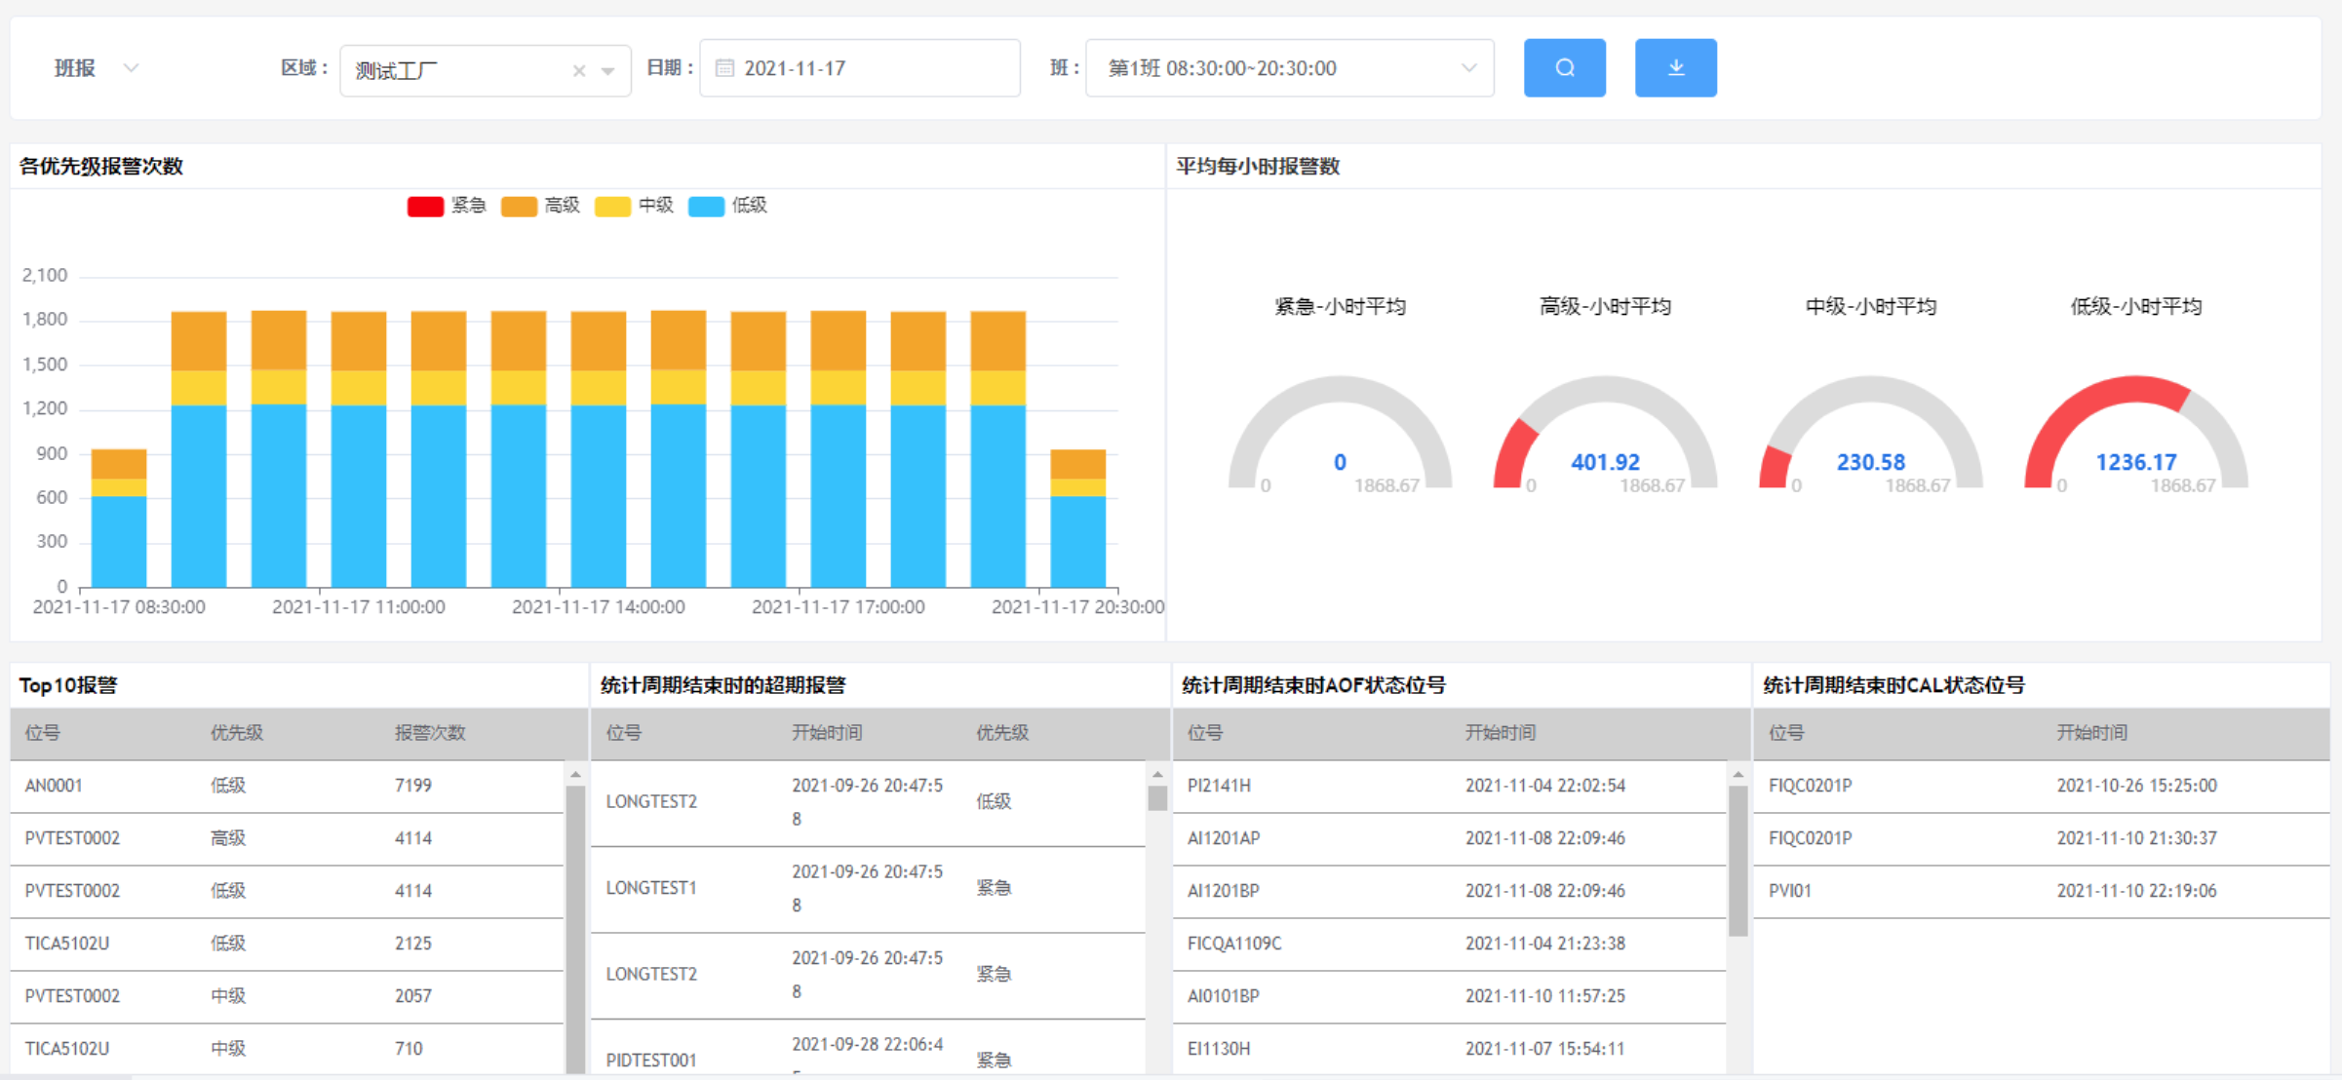Select FICQA1109C in AOF table
This screenshot has width=2342, height=1080.
tap(1449, 945)
